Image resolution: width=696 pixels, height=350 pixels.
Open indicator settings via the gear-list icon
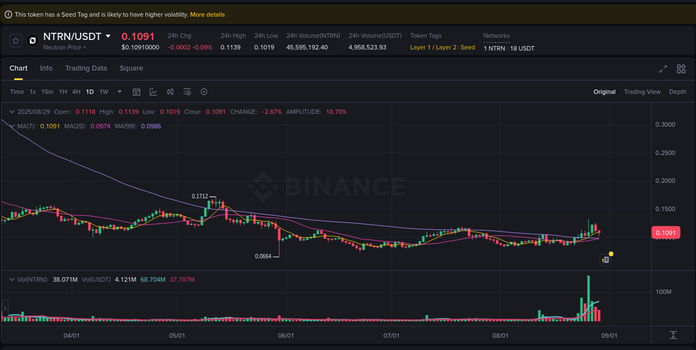(187, 92)
